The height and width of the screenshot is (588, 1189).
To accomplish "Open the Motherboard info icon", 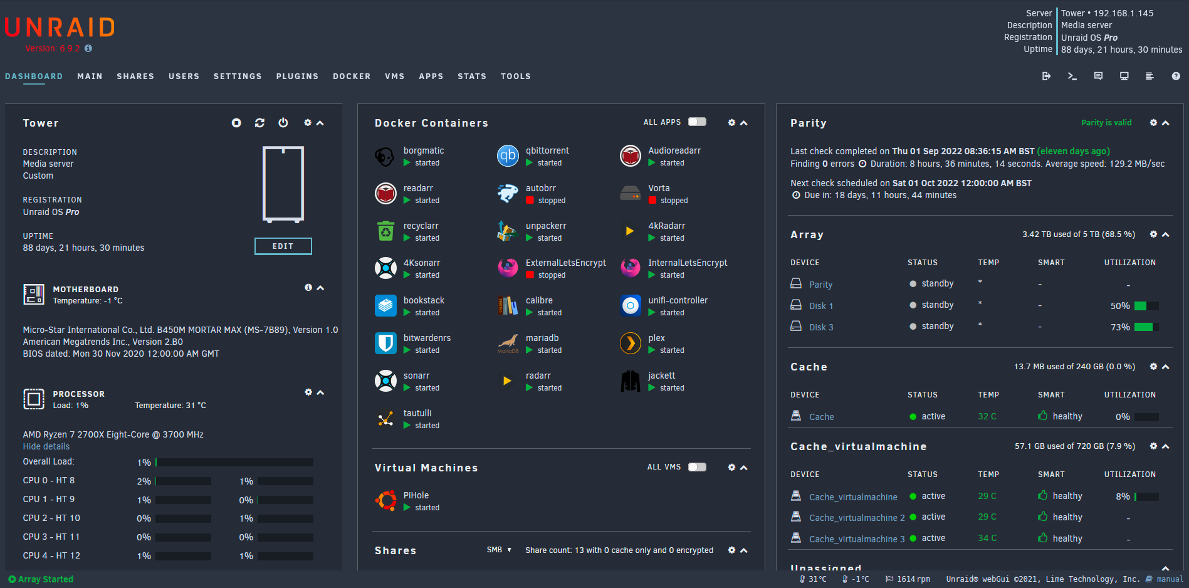I will click(x=308, y=287).
